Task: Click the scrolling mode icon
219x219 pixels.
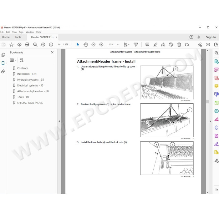Action: point(135,44)
